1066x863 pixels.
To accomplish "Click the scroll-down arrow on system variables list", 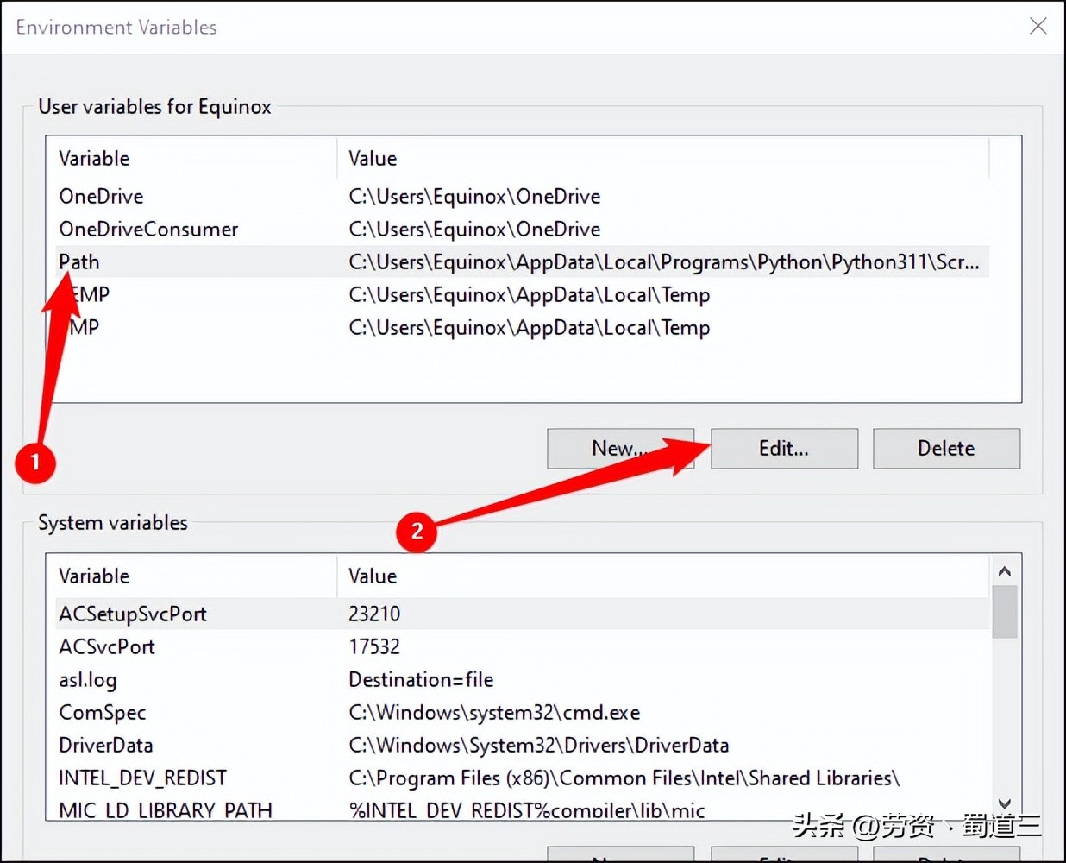I will [x=1004, y=803].
